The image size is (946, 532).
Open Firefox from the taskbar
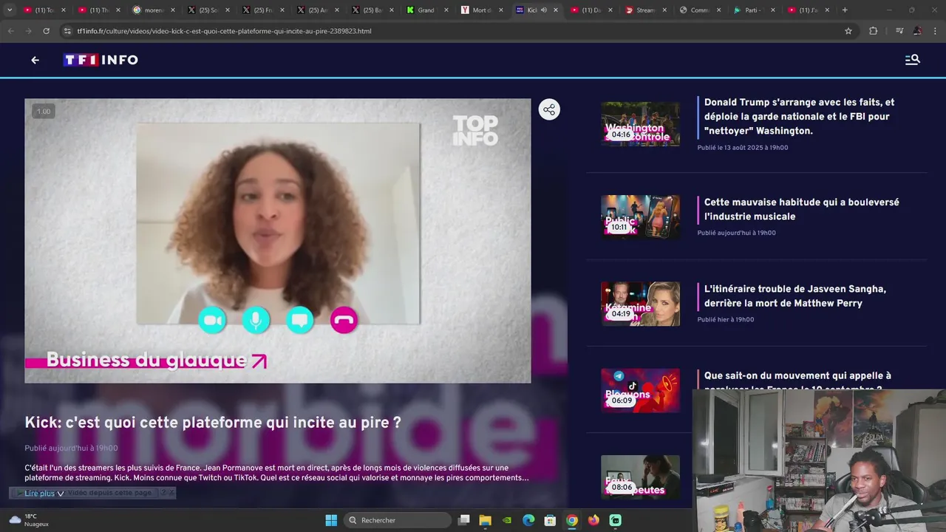coord(593,520)
